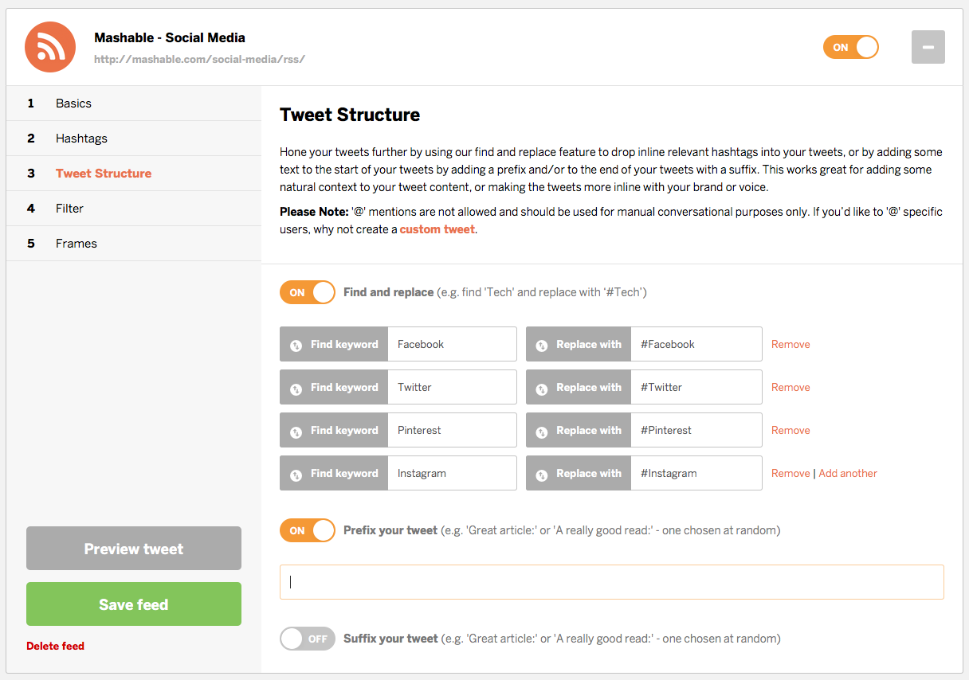Enable the Suffix your tweet toggle
969x680 pixels.
tap(307, 638)
